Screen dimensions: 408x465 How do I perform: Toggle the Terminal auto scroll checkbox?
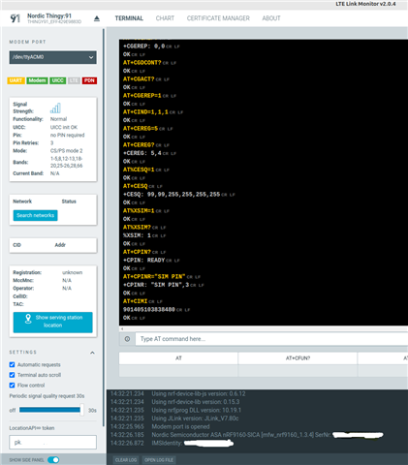click(12, 375)
